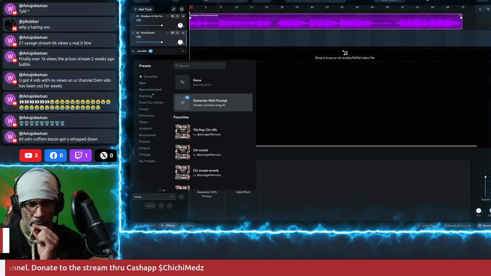Mute track 01 Shadows in the Concrete
This screenshot has height=276, width=491.
(172, 16)
